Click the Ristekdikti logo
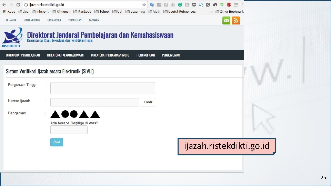This screenshot has height=186, width=331. pyautogui.click(x=12, y=37)
